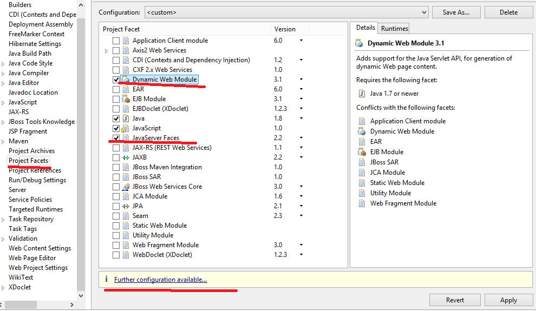Screen dimensions: 536x311
Task: Open the JPA version dropdown
Action: pyautogui.click(x=301, y=206)
